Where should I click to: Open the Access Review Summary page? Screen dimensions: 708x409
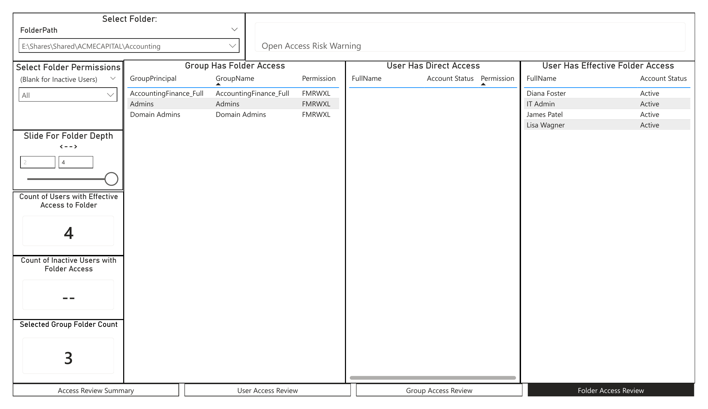(96, 390)
